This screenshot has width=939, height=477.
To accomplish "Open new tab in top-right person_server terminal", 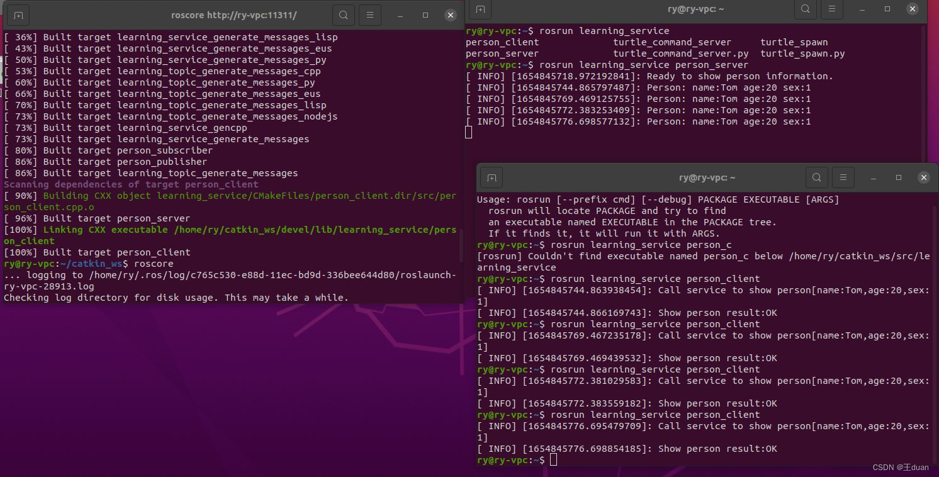I will [x=480, y=9].
